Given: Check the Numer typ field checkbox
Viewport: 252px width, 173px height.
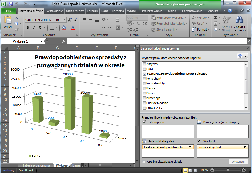Looking at the screenshot, I should (144, 98).
